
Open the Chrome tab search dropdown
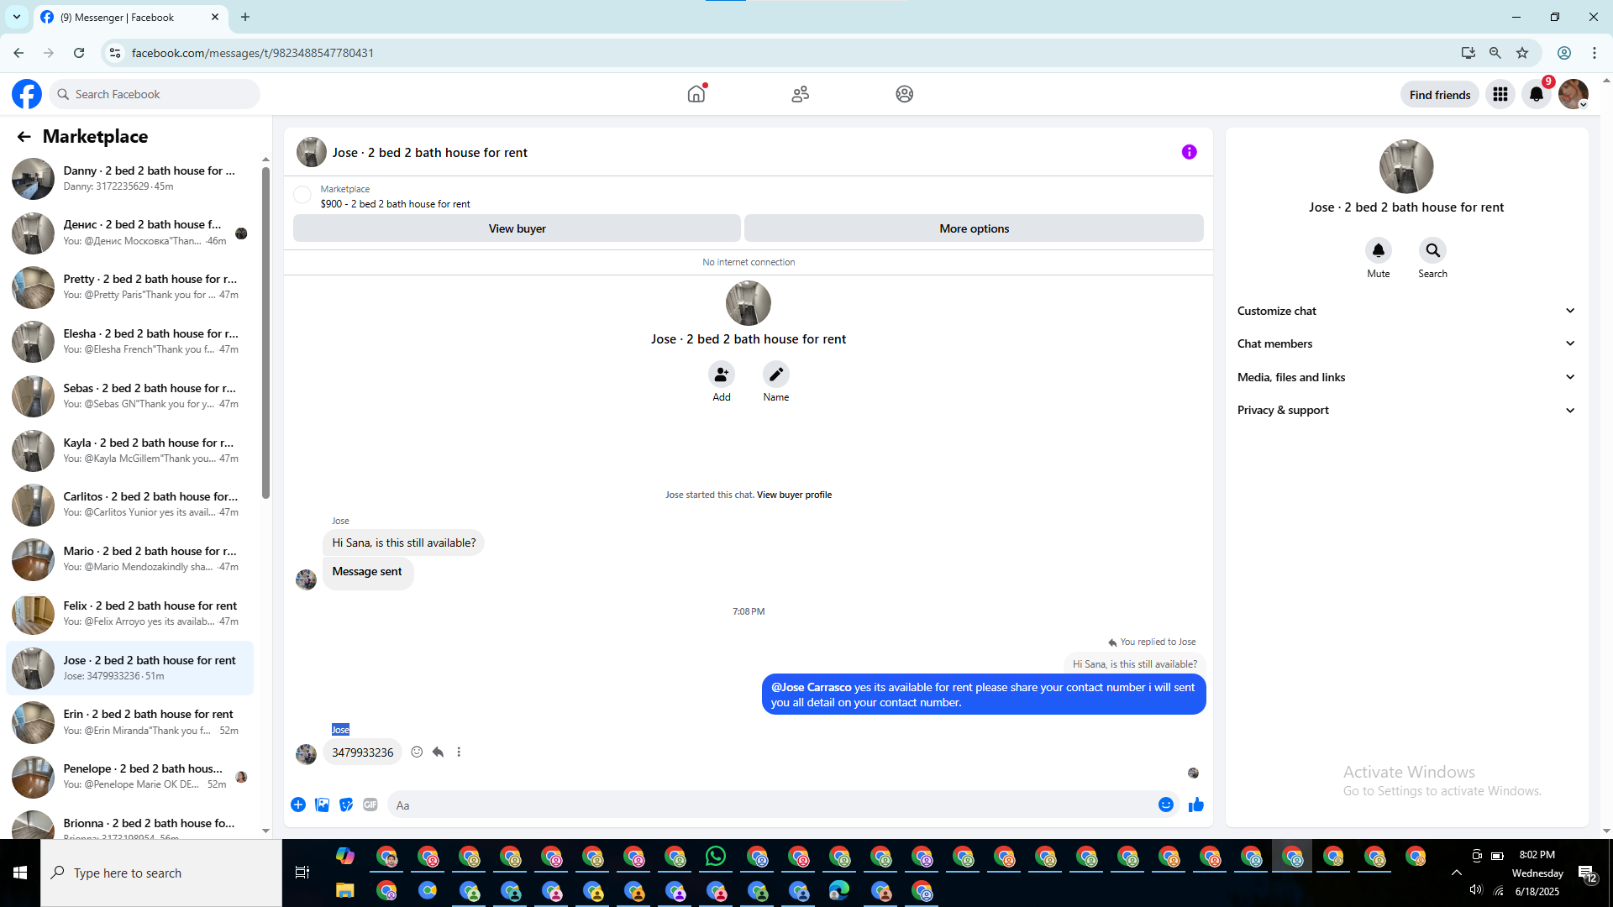tap(17, 17)
